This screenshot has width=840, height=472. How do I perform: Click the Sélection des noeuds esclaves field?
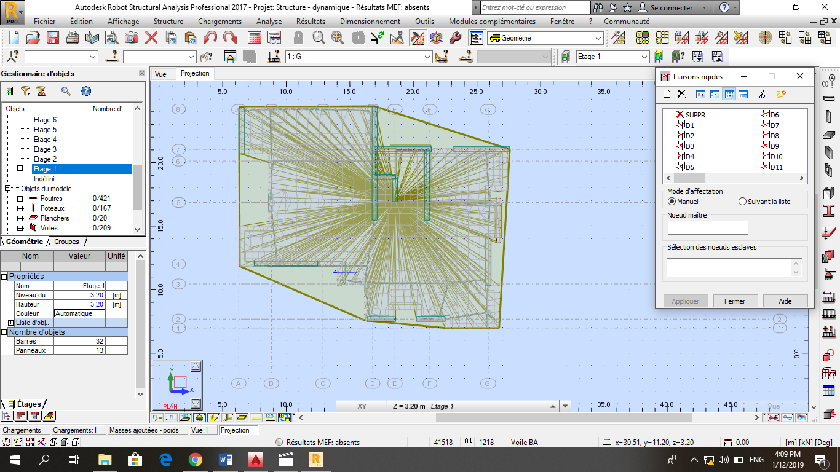[734, 267]
